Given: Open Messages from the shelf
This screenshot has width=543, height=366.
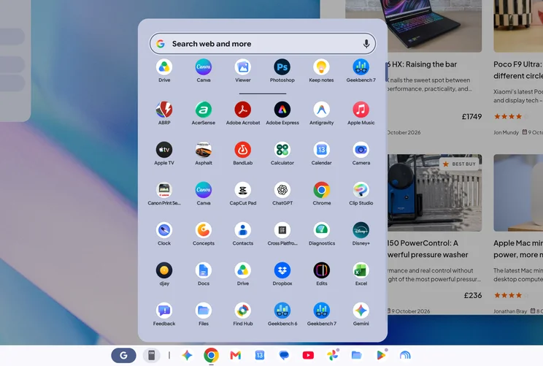Looking at the screenshot, I should tap(284, 355).
